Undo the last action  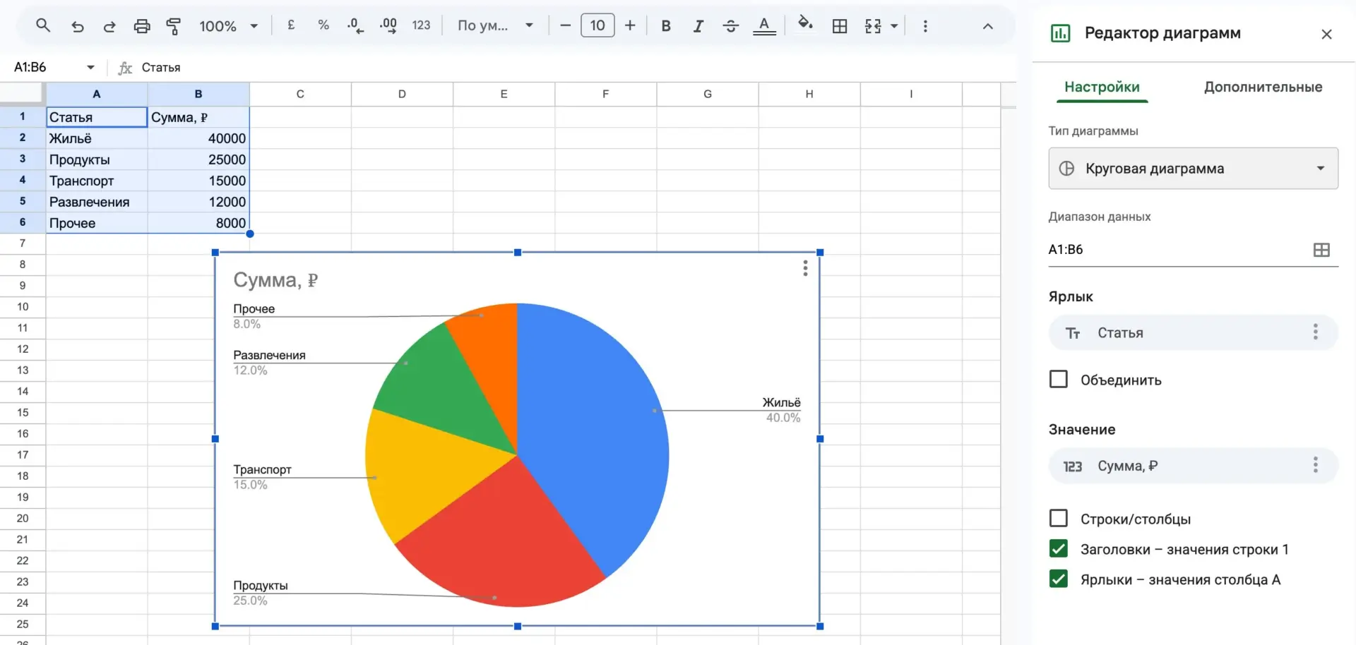[x=78, y=26]
